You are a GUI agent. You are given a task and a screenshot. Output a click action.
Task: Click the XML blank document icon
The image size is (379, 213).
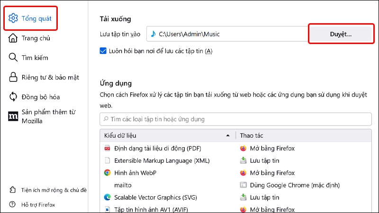108,160
